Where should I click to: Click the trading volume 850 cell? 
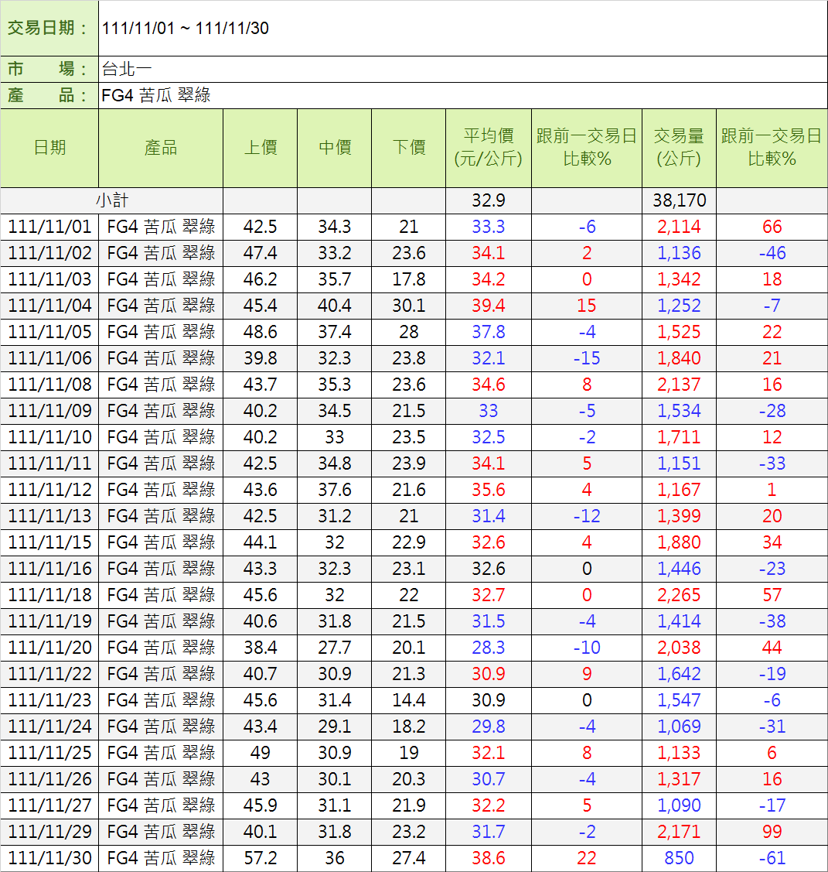[x=679, y=858]
